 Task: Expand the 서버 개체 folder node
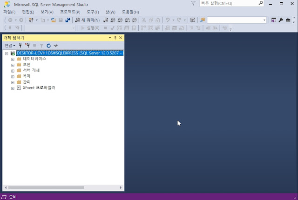(13, 71)
